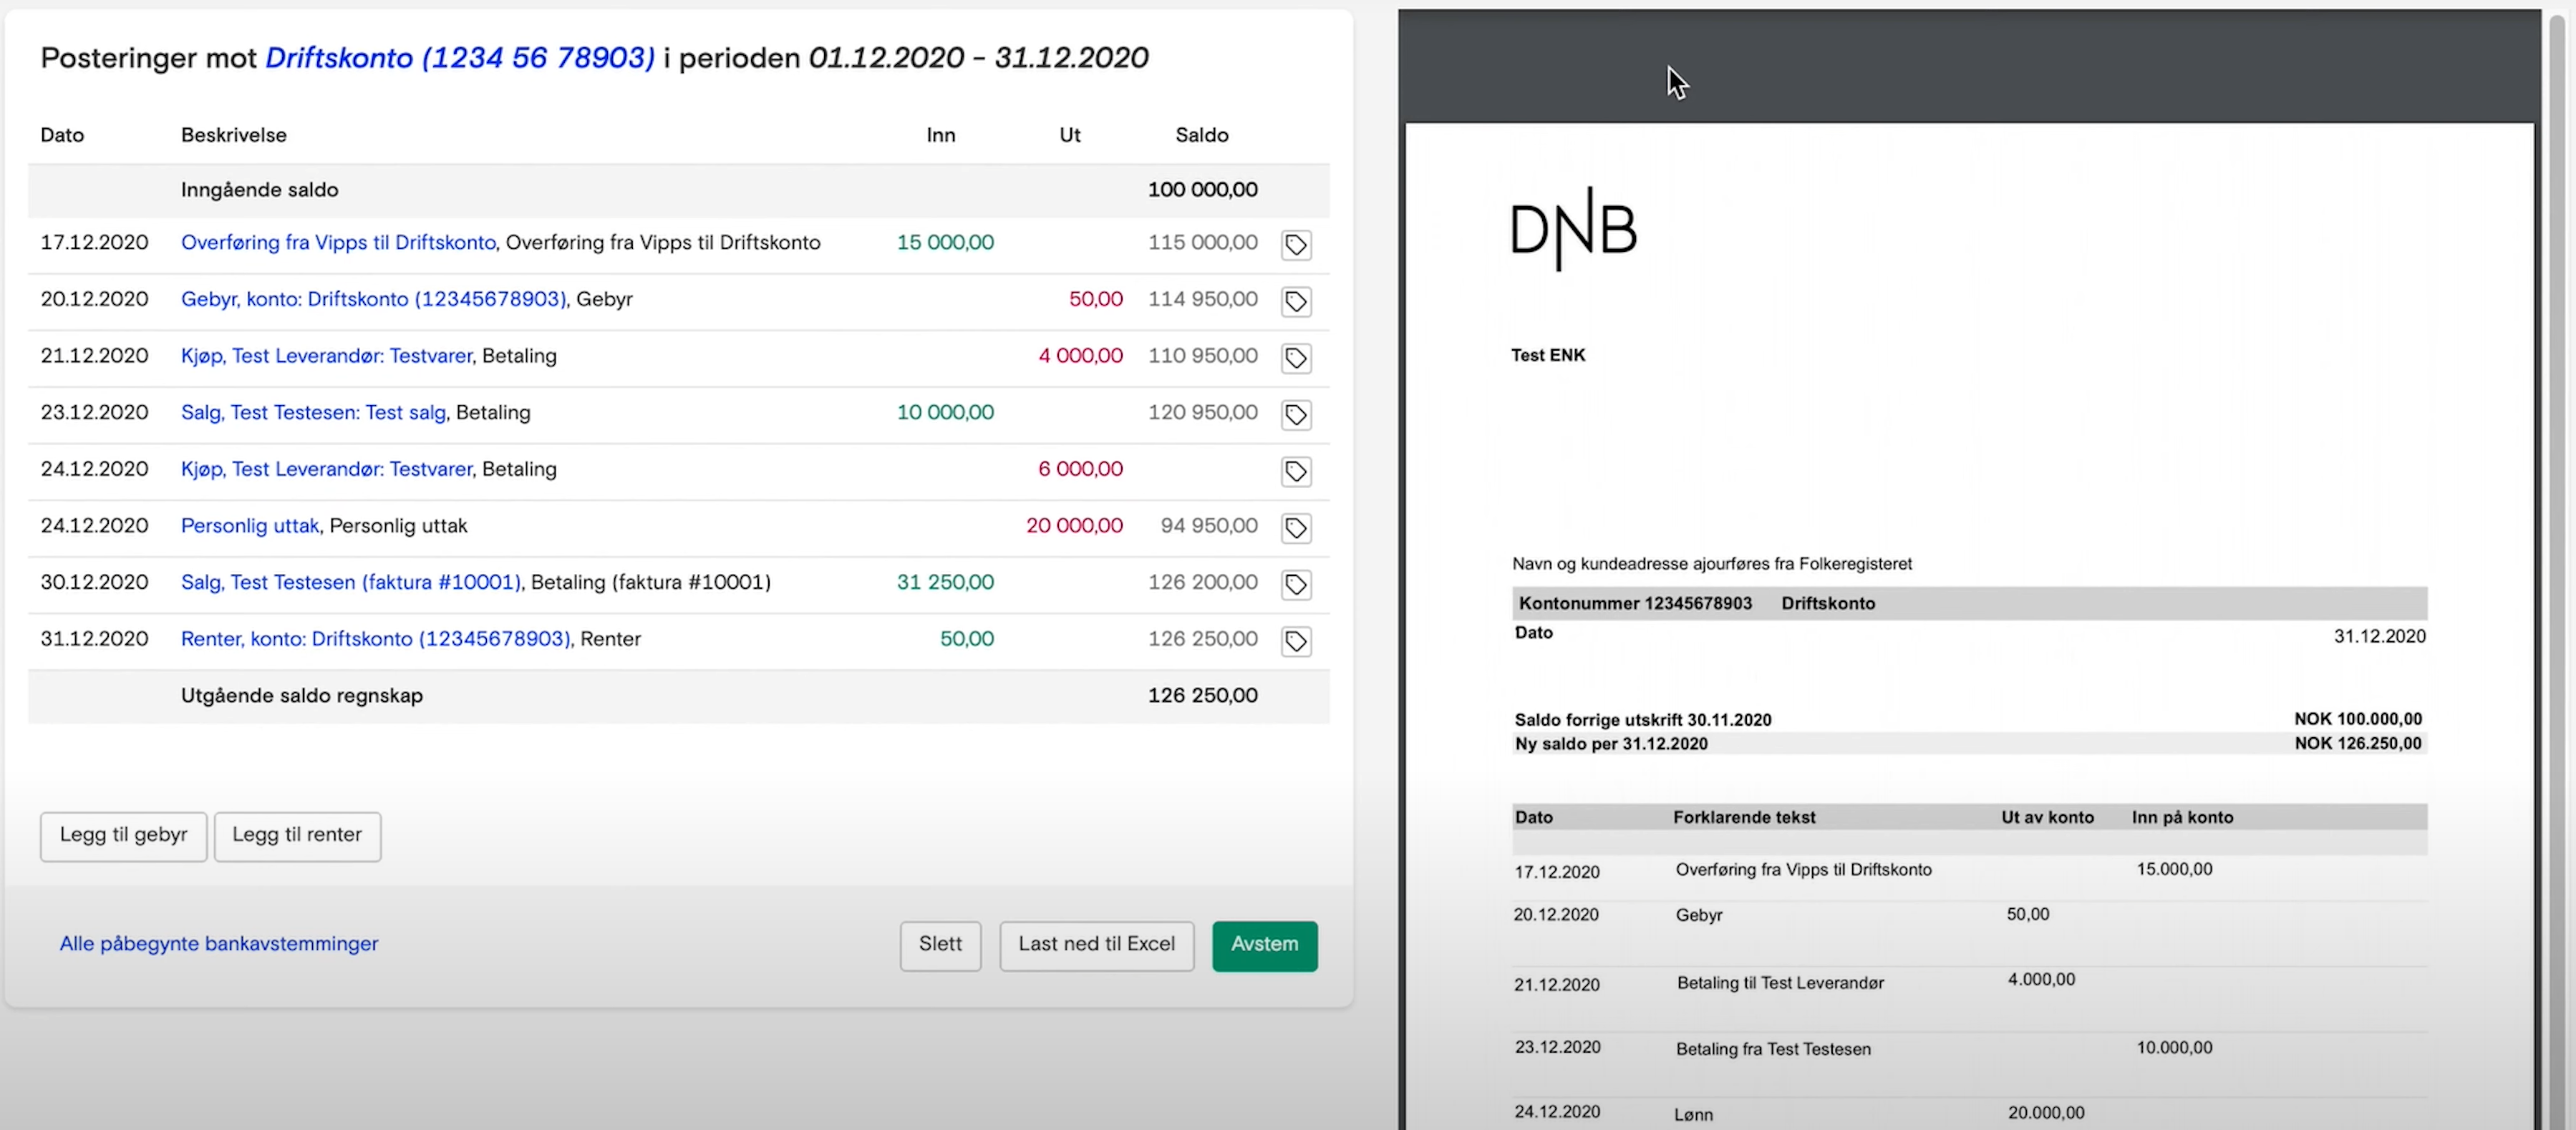
Task: Click the Ut amount 4 000,00
Action: click(1080, 356)
